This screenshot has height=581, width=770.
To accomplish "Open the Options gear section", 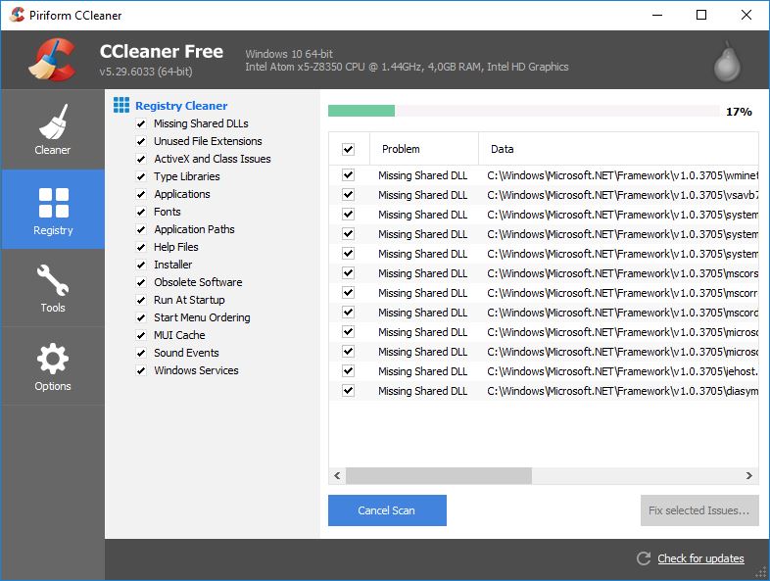I will [53, 366].
